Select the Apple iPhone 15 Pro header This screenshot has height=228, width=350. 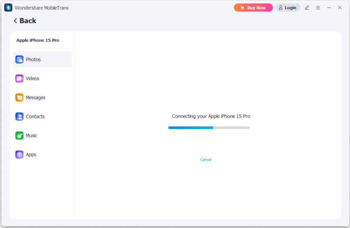38,40
